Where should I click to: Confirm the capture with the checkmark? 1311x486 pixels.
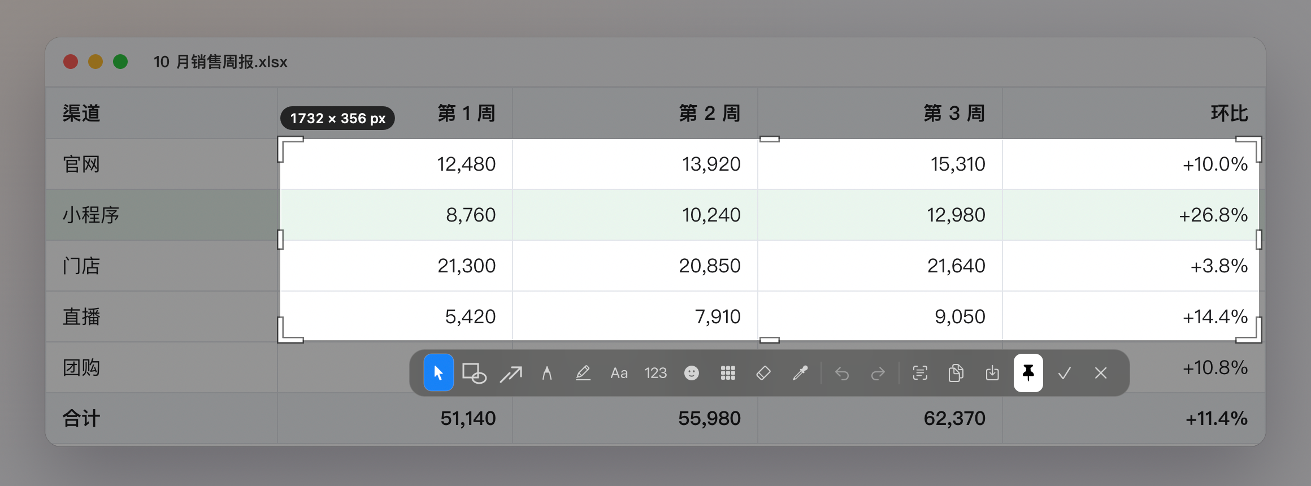click(x=1065, y=373)
